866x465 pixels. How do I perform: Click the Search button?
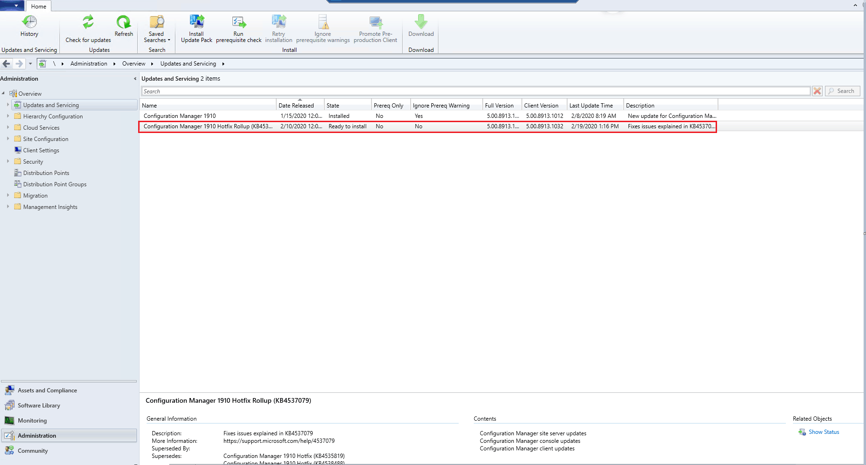pyautogui.click(x=842, y=91)
